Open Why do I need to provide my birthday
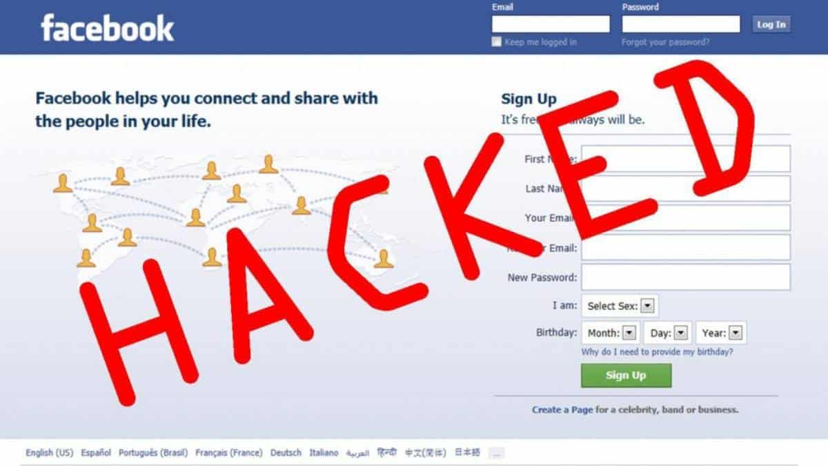The height and width of the screenshot is (466, 828). point(657,352)
